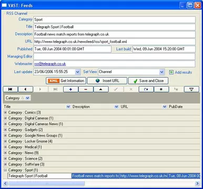Screen dimensions: 203x189
Task: Open the URL column filter dropdown
Action: coord(165,107)
